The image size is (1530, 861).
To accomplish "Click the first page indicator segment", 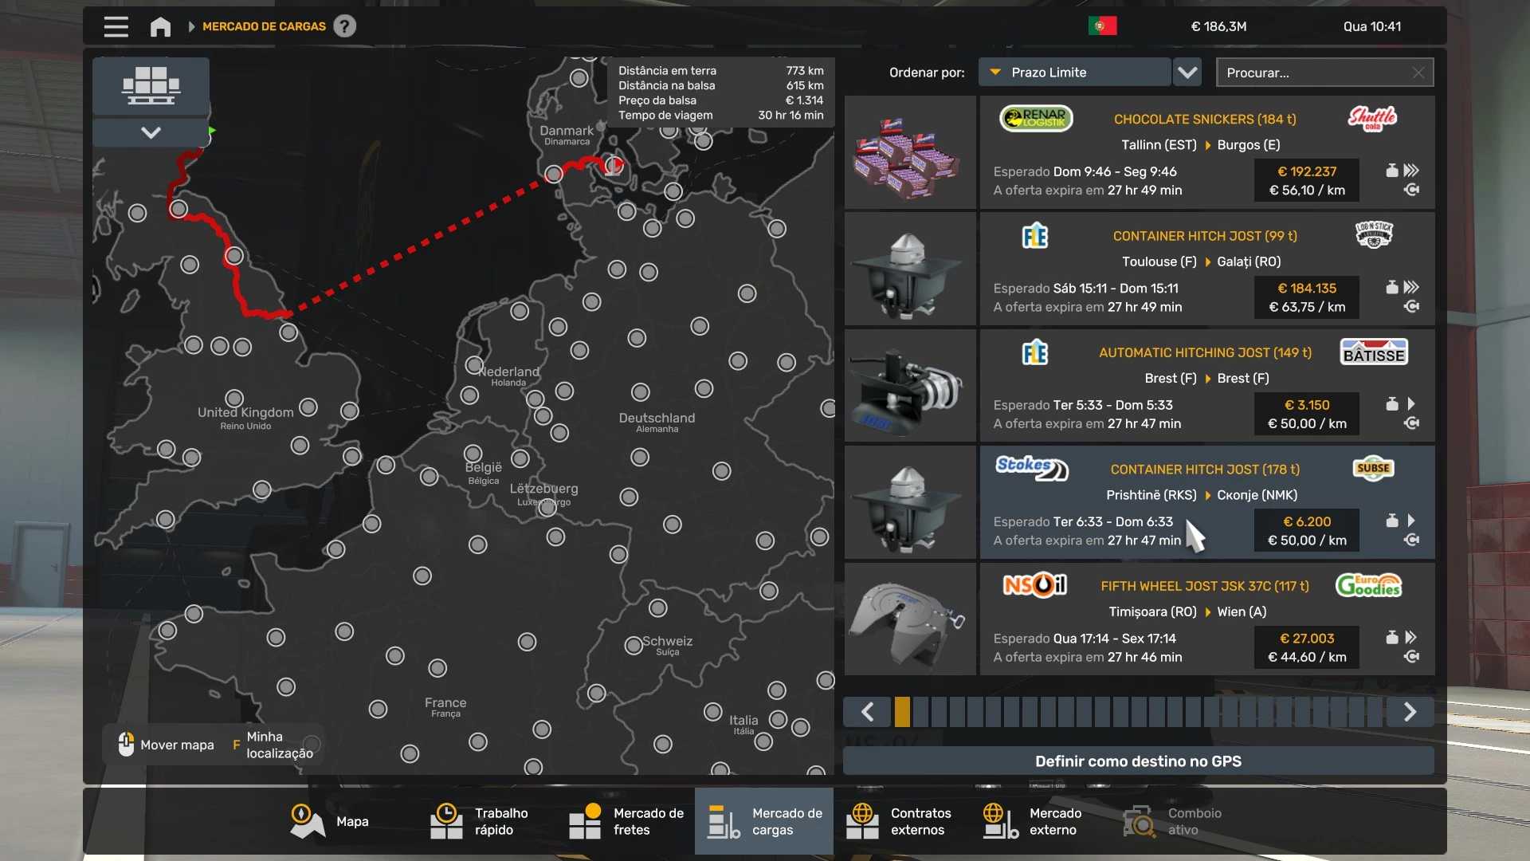I will coord(902,711).
